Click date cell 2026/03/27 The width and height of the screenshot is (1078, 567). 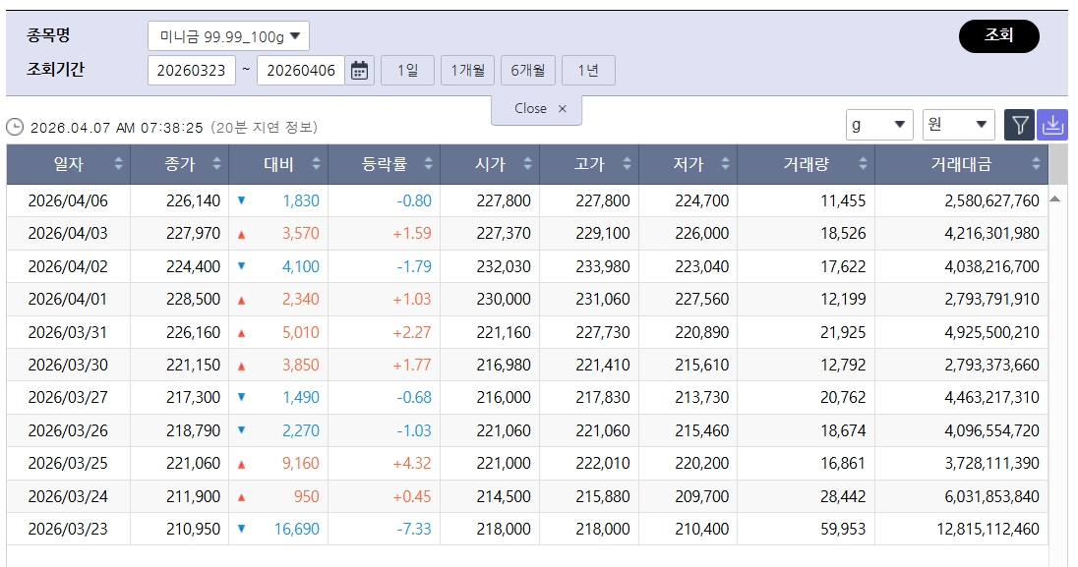(x=68, y=397)
